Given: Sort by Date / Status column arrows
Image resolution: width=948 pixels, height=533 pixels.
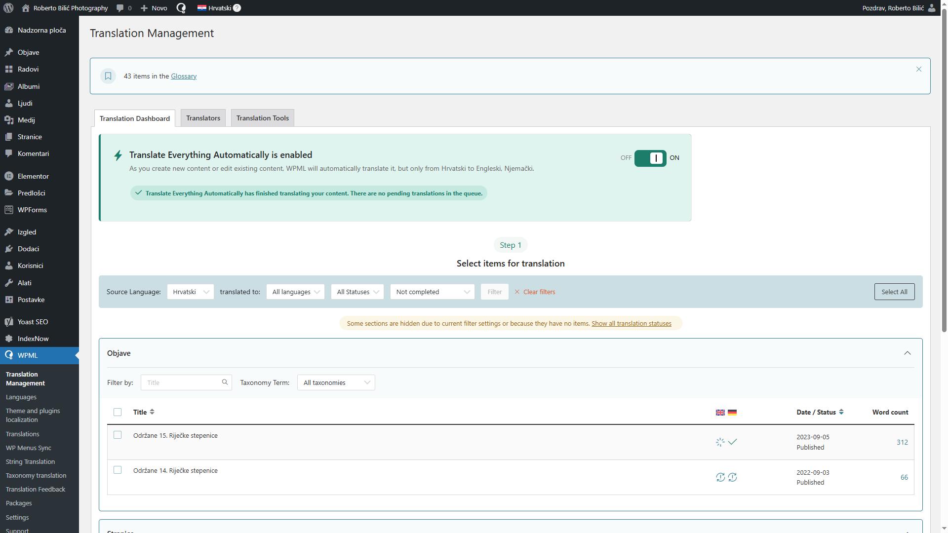Looking at the screenshot, I should (x=841, y=412).
